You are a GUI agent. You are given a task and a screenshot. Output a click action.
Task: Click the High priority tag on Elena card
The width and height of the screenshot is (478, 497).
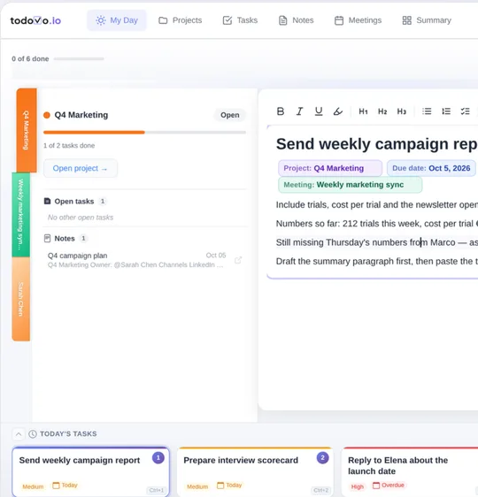coord(357,486)
